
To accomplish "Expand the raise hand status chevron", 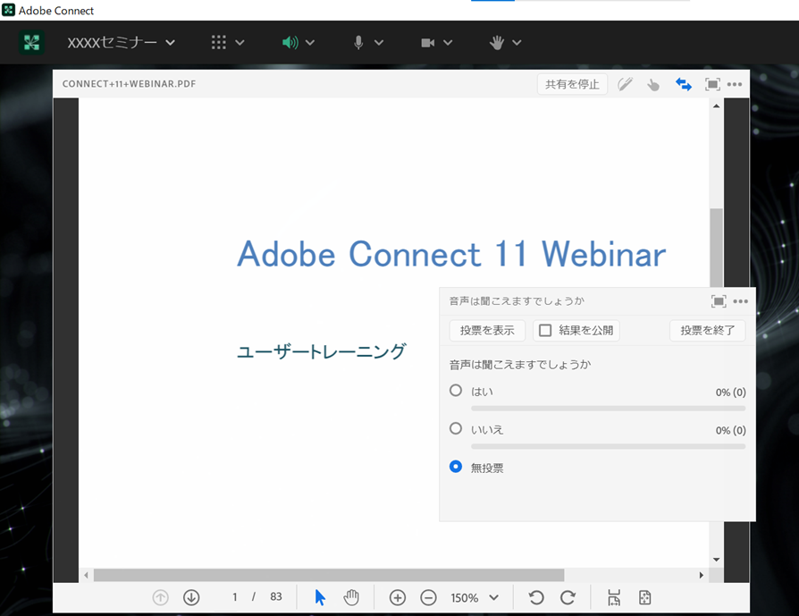I will coord(517,43).
